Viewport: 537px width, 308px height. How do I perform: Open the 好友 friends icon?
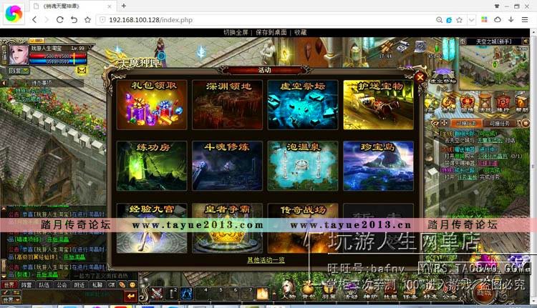429,292
